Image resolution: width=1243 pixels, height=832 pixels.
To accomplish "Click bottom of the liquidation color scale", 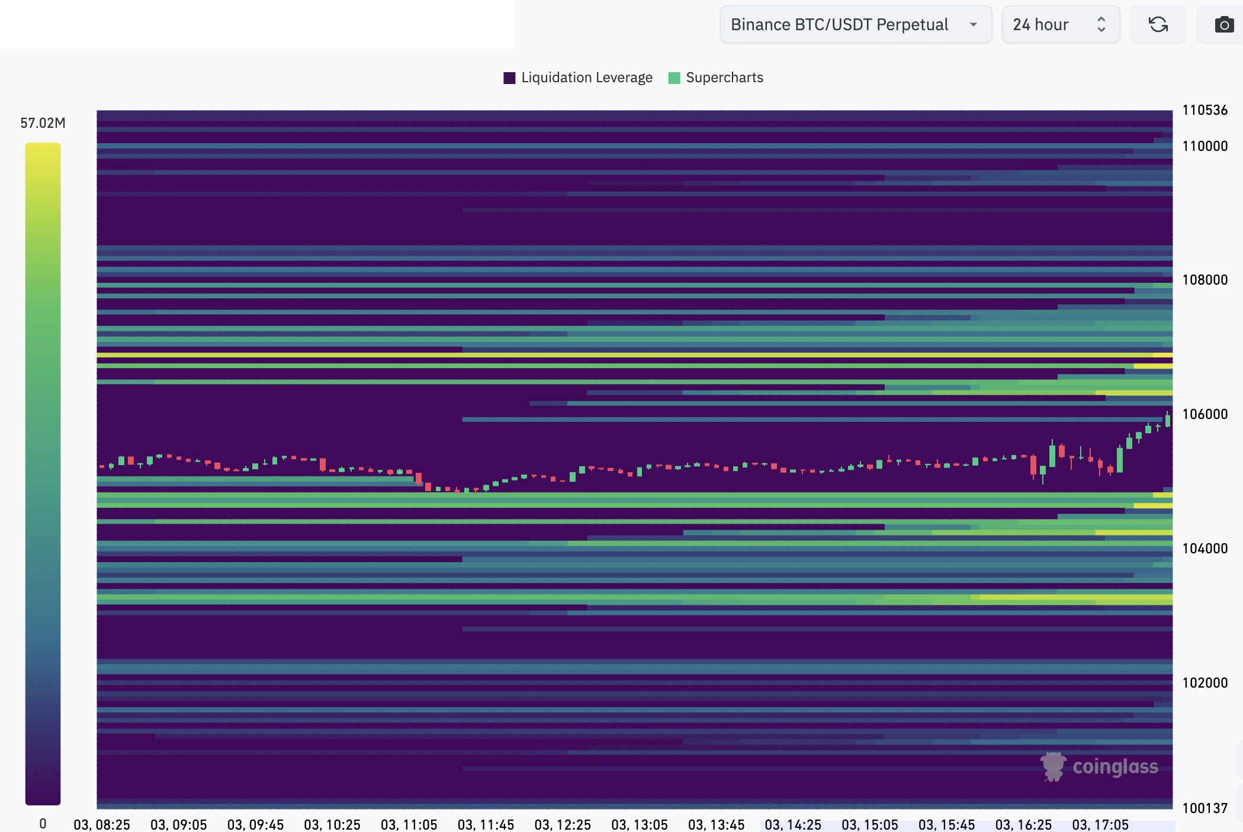I will click(x=43, y=799).
